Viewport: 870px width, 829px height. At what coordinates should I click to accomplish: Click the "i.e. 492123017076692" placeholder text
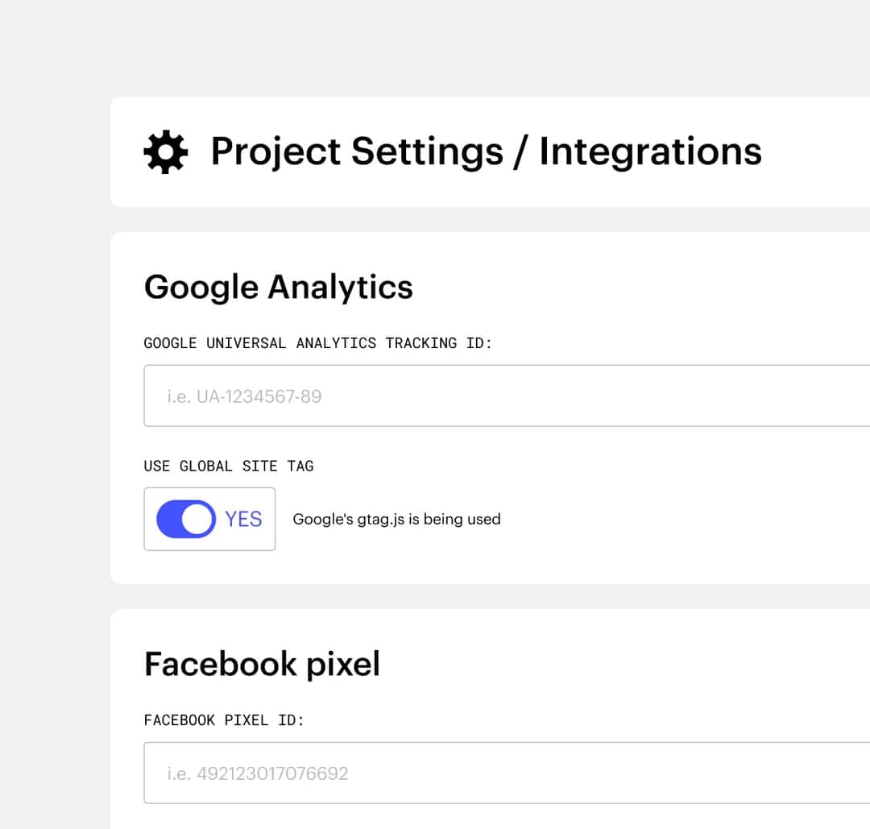coord(258,773)
